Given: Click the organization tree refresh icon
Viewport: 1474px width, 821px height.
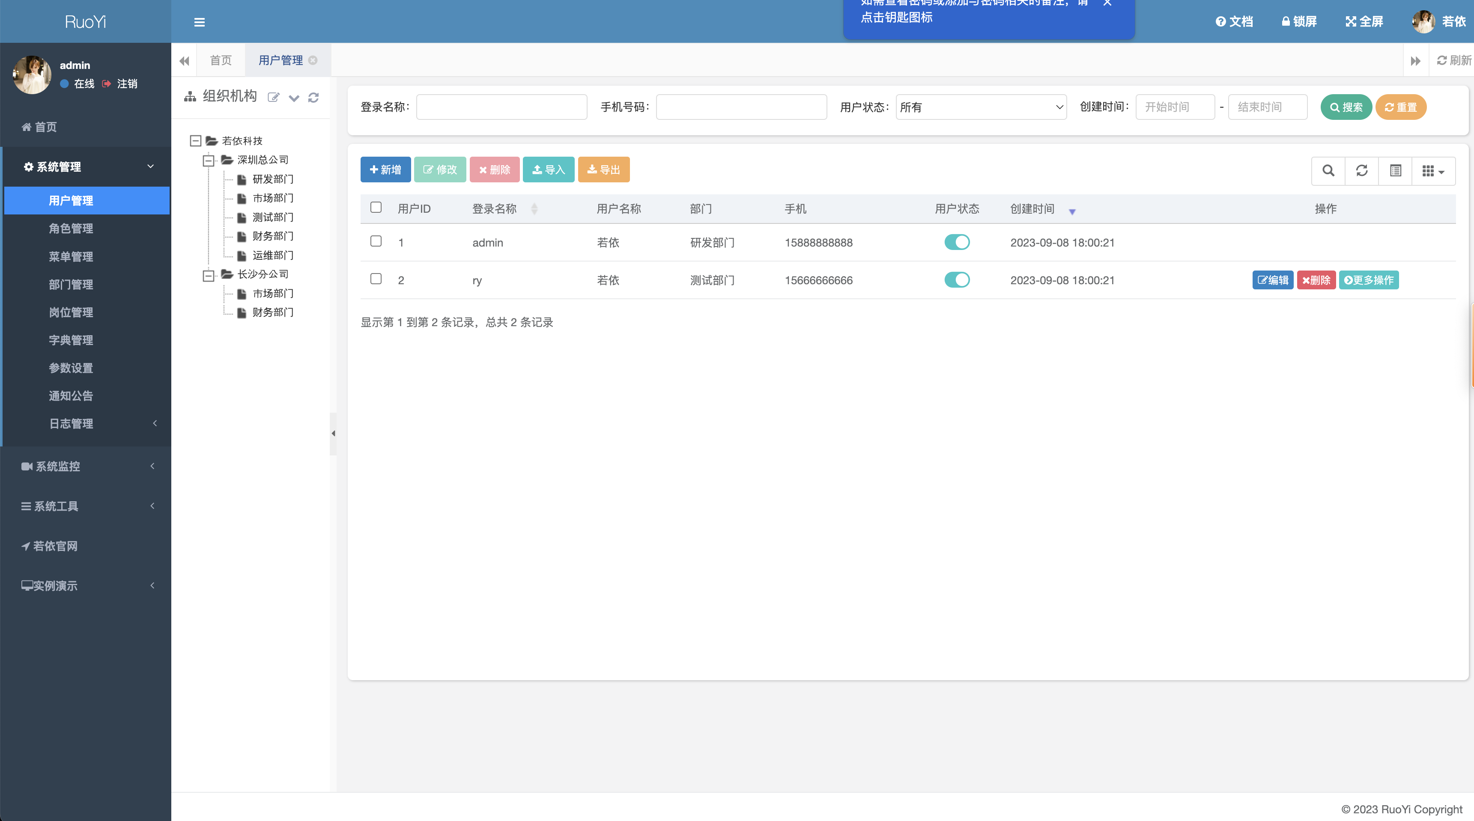Looking at the screenshot, I should pos(313,97).
